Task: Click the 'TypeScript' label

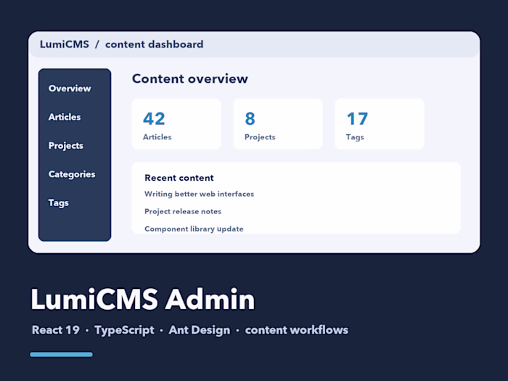Action: (x=124, y=330)
